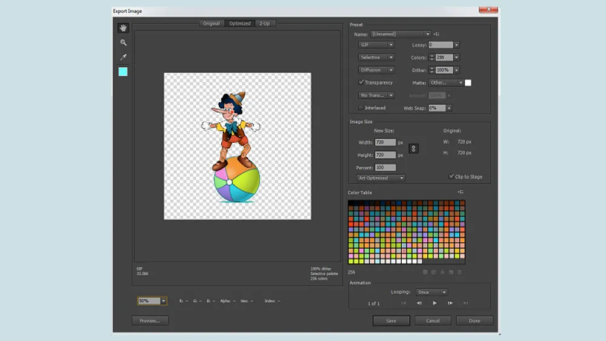Select the Eyedropper tool

tap(123, 57)
